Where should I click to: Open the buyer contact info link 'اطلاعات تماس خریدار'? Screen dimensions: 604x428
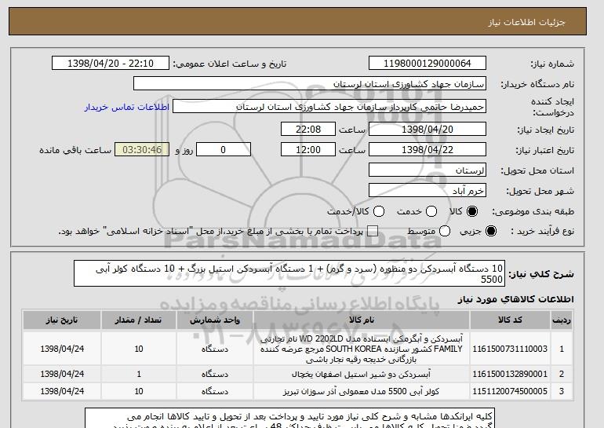(127, 107)
